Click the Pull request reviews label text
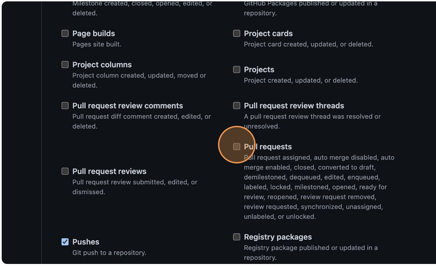The height and width of the screenshot is (266, 436). coord(109,171)
